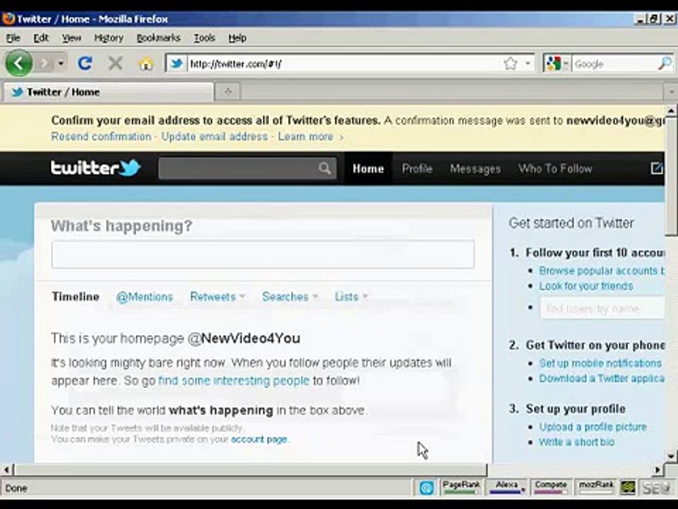Expand the Searches dropdown
Viewport: 678px width, 509px height.
point(290,297)
